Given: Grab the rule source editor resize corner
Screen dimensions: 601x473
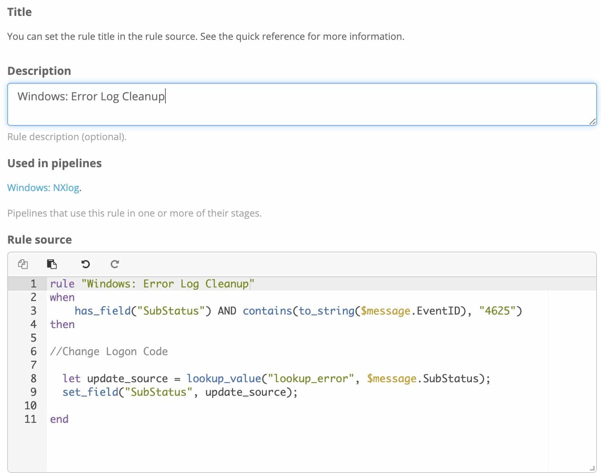Looking at the screenshot, I should (x=592, y=468).
